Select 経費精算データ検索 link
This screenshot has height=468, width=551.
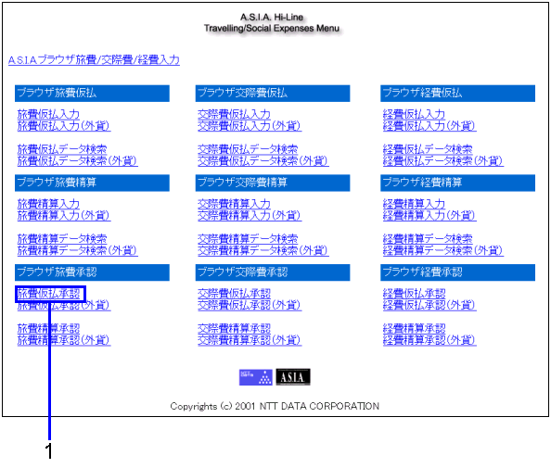point(428,239)
